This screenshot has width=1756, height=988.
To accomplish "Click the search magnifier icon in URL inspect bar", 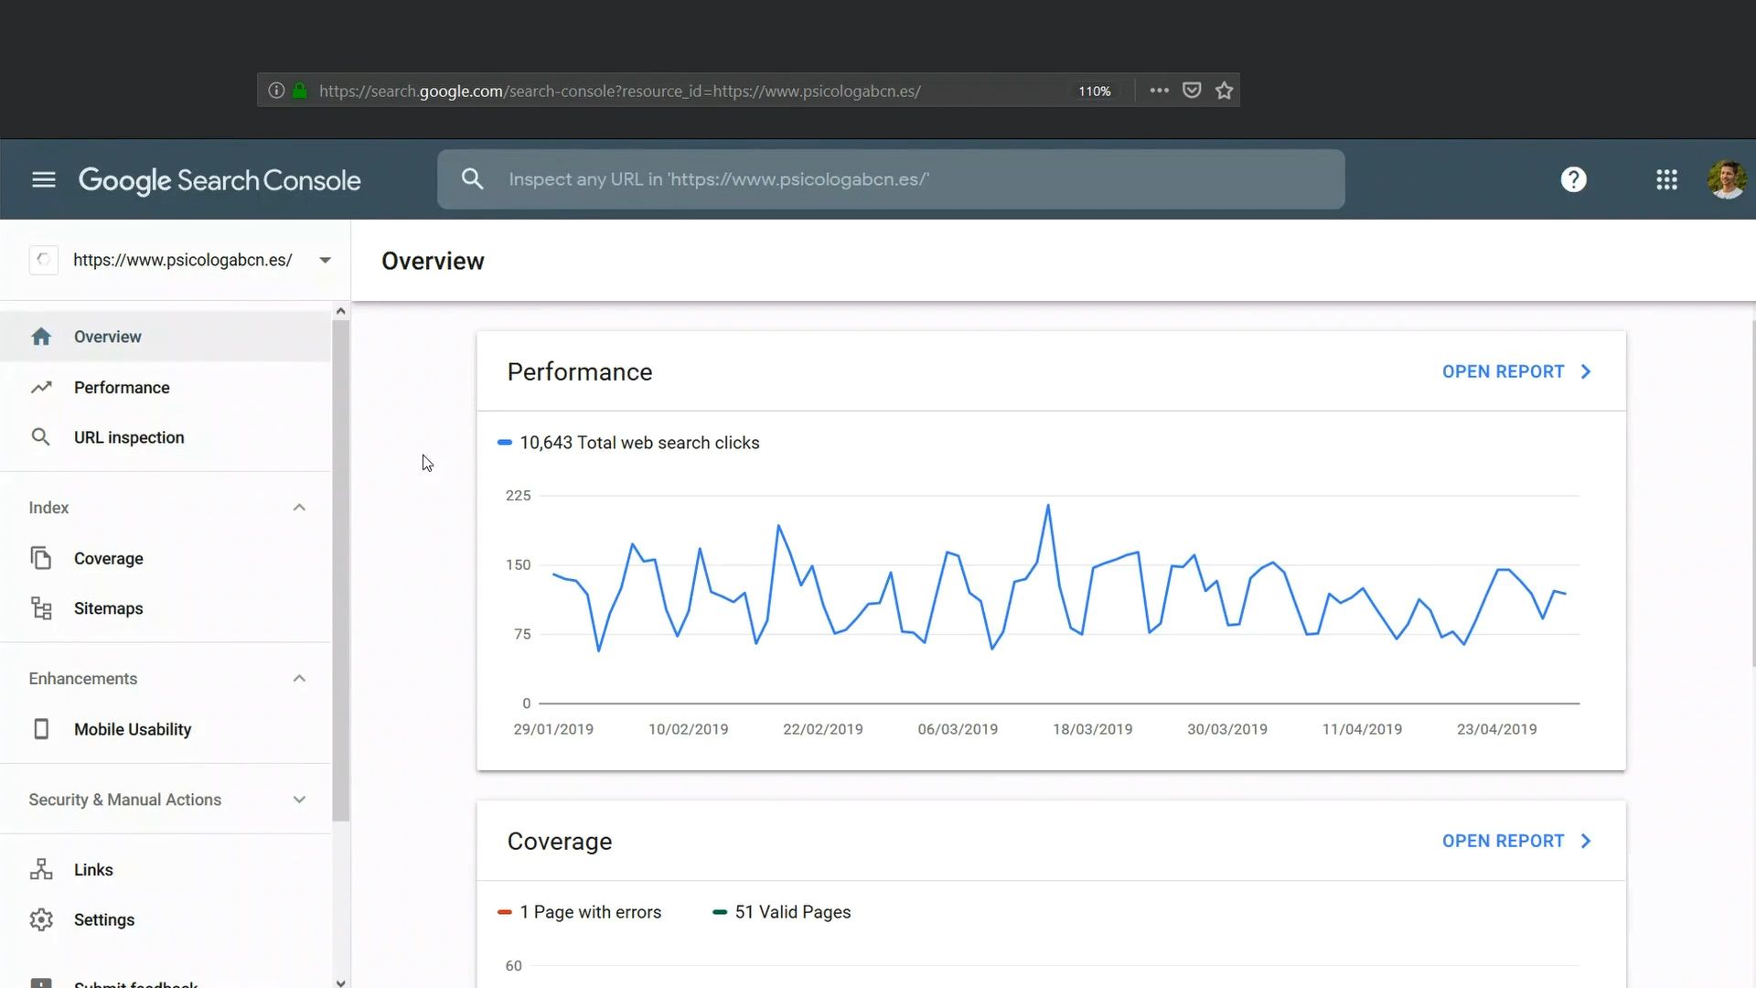I will click(472, 178).
